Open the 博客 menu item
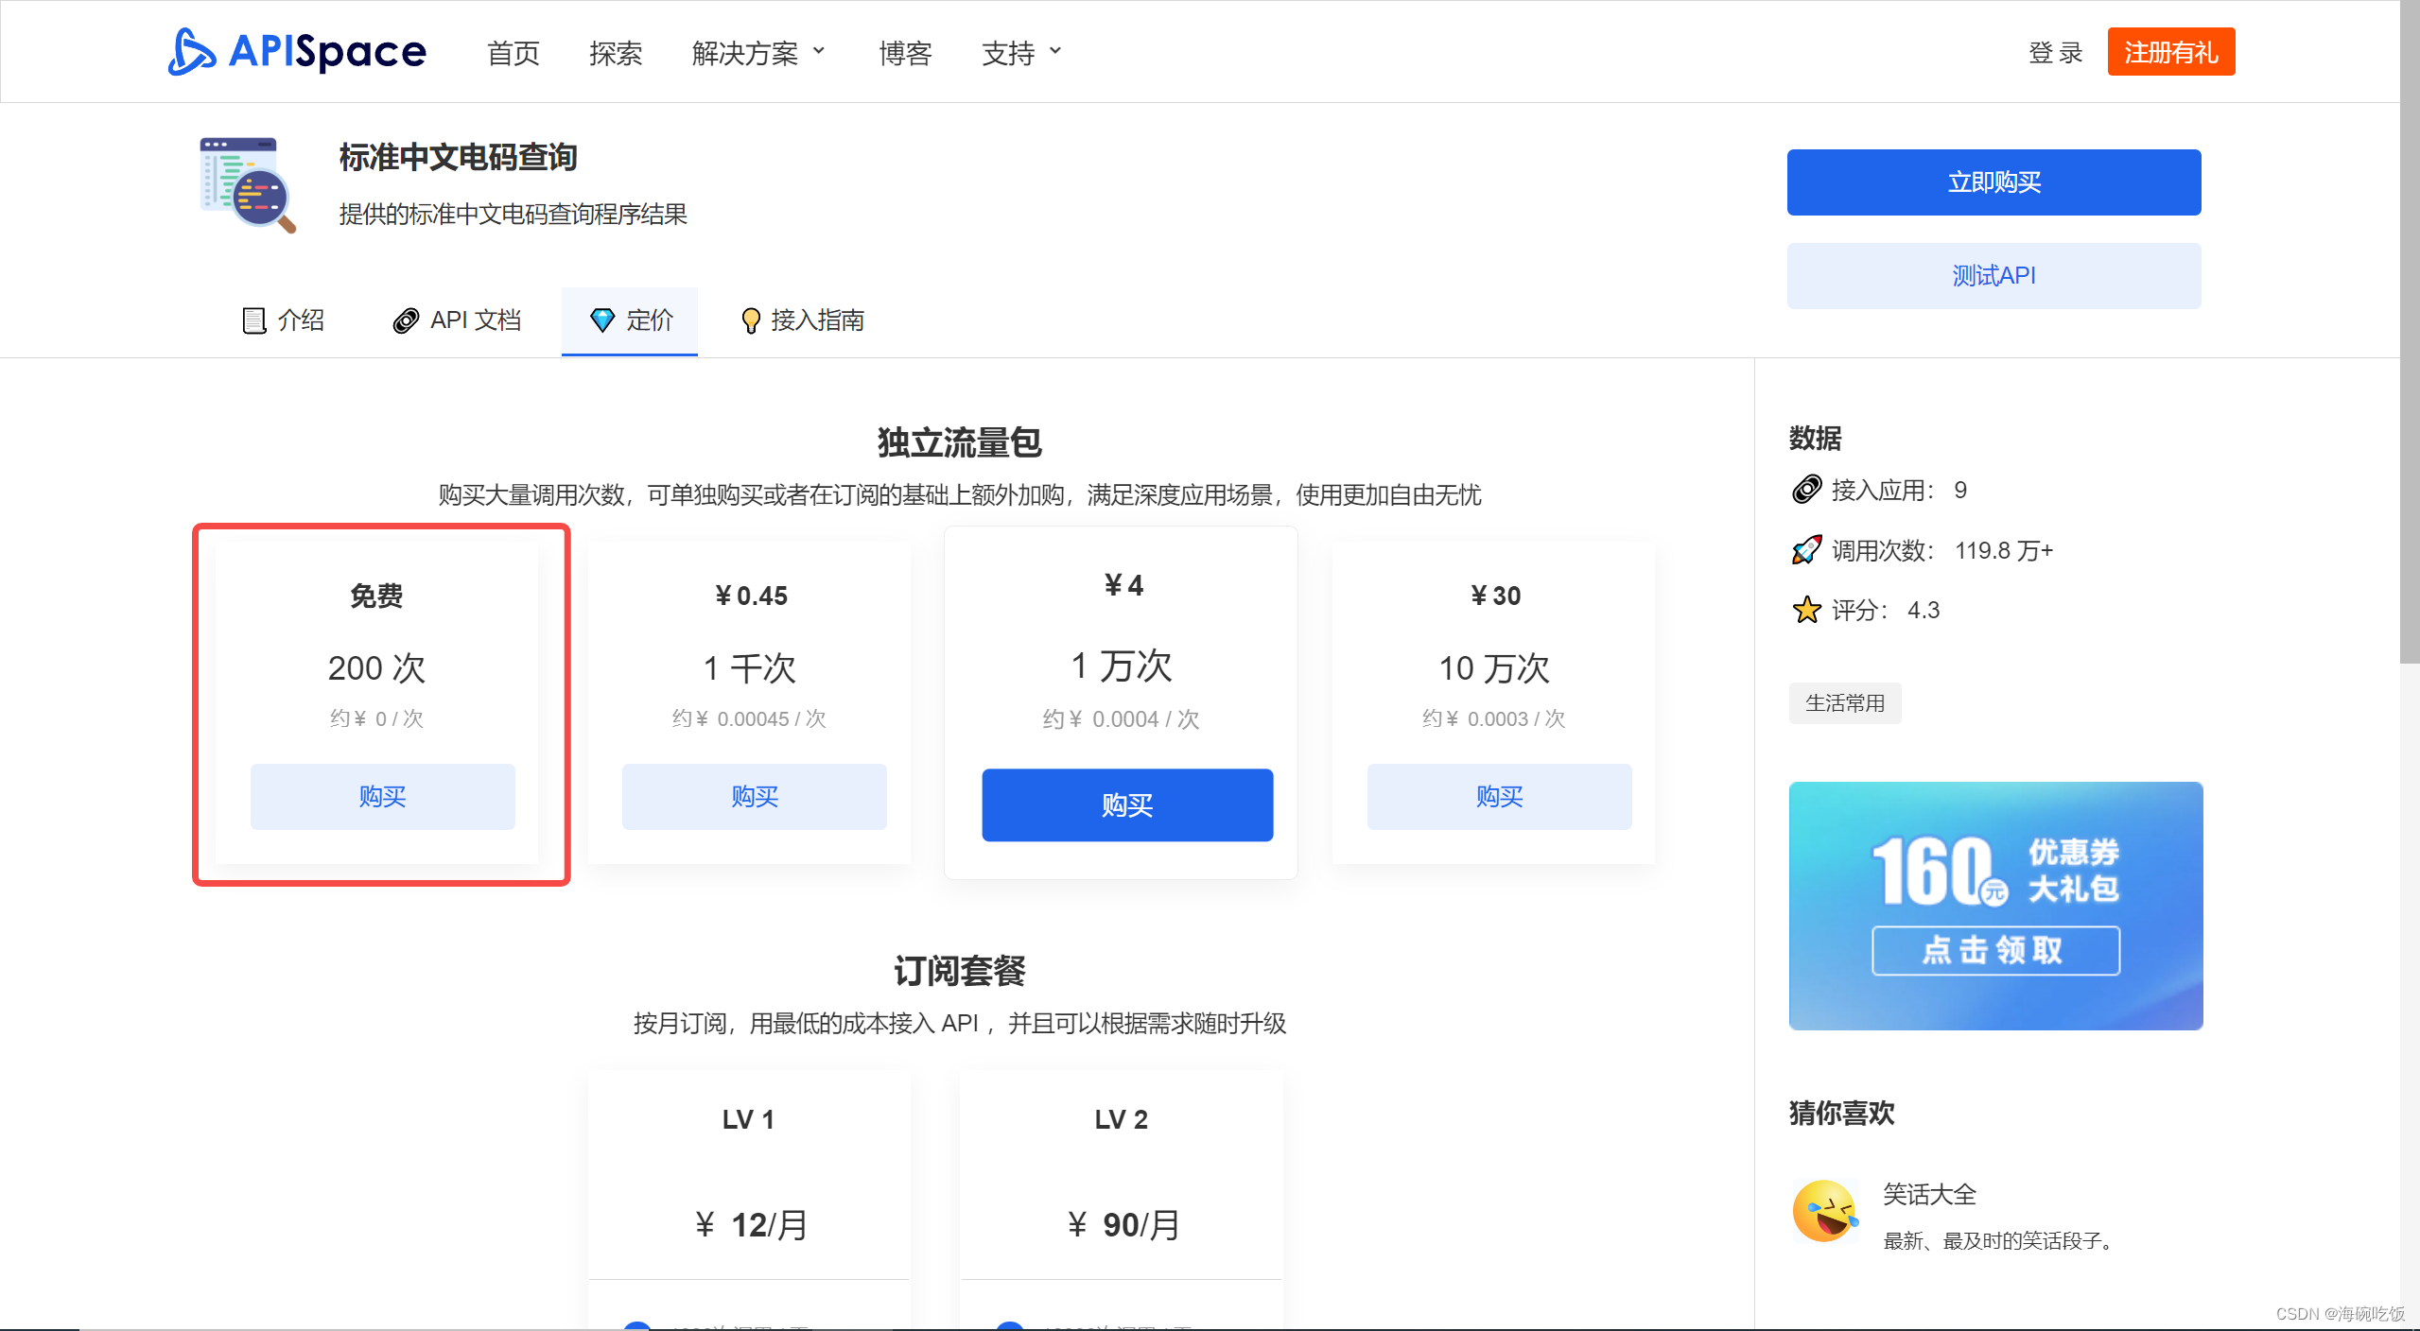 coord(904,54)
